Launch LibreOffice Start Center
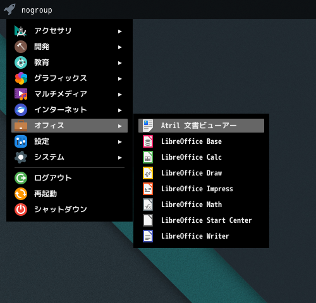Viewport: 316px width, 303px height. [x=201, y=220]
